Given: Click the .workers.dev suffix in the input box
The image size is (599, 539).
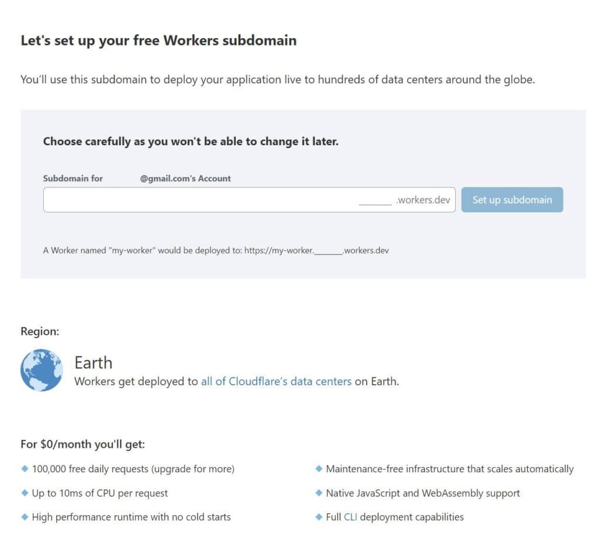Looking at the screenshot, I should pyautogui.click(x=423, y=200).
